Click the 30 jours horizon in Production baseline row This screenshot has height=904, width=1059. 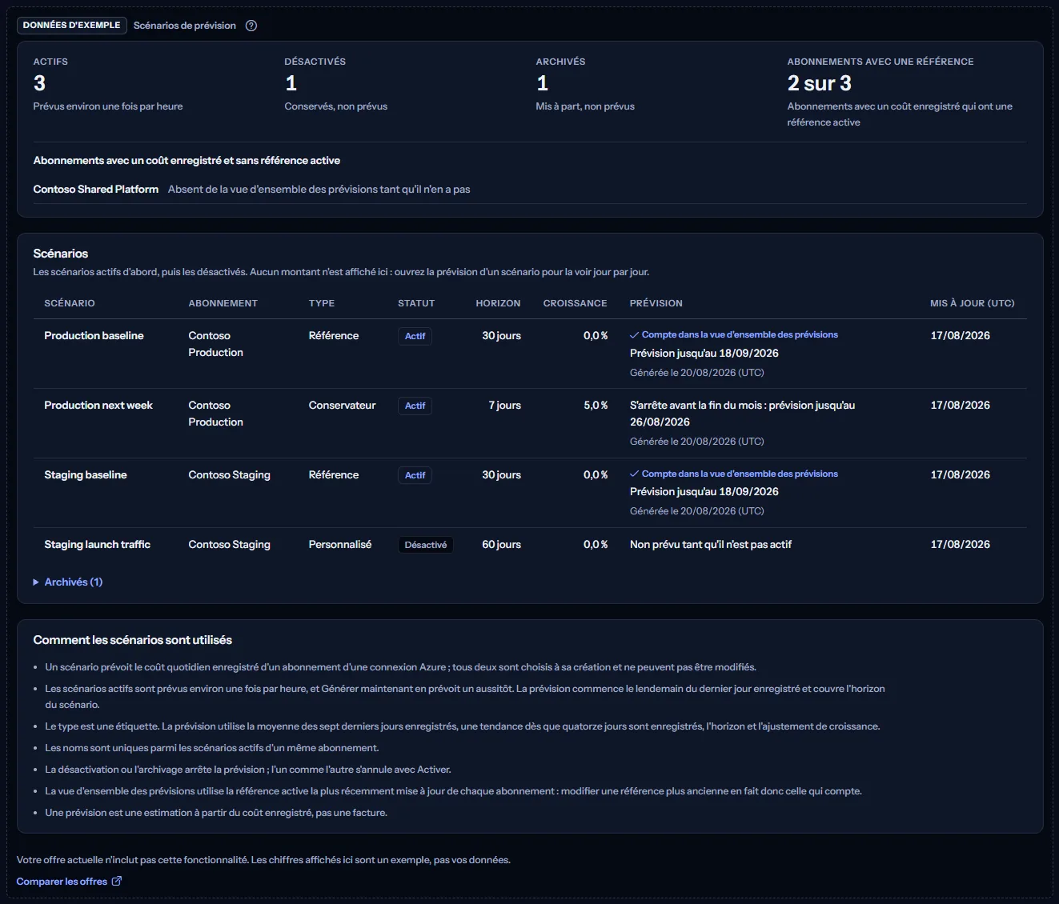click(x=501, y=336)
